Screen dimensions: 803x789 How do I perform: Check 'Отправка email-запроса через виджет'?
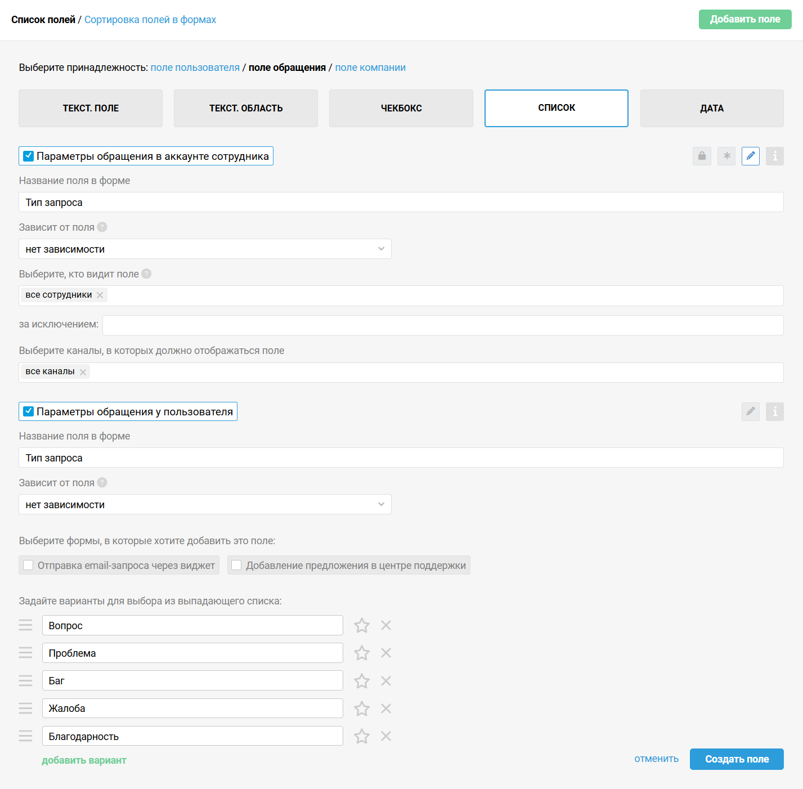tap(28, 565)
